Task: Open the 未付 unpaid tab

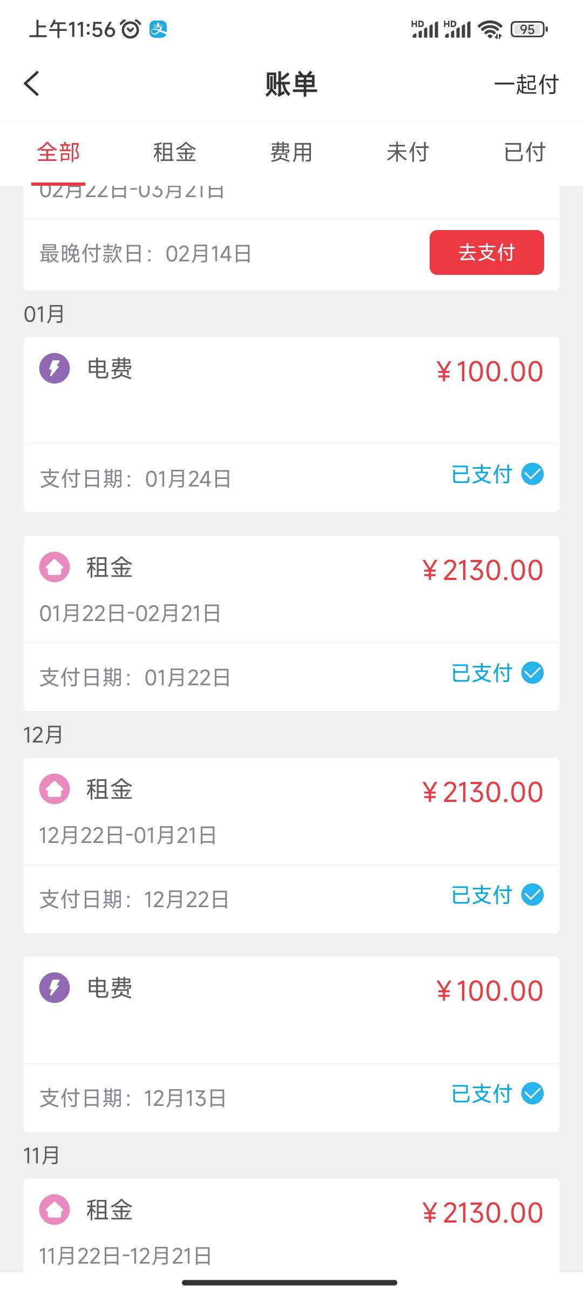Action: (408, 152)
